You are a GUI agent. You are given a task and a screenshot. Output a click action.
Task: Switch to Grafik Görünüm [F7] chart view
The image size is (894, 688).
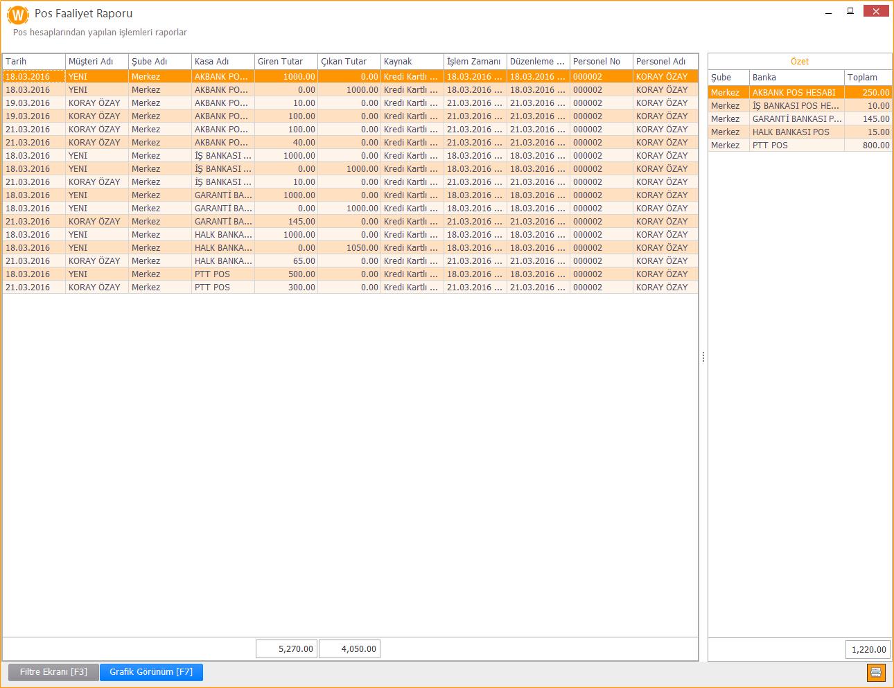pos(151,672)
